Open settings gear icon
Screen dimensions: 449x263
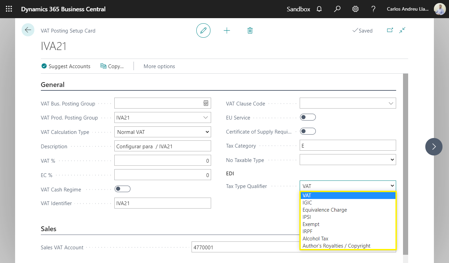point(355,9)
